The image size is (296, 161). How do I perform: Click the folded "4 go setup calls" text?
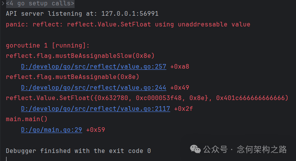[40, 3]
